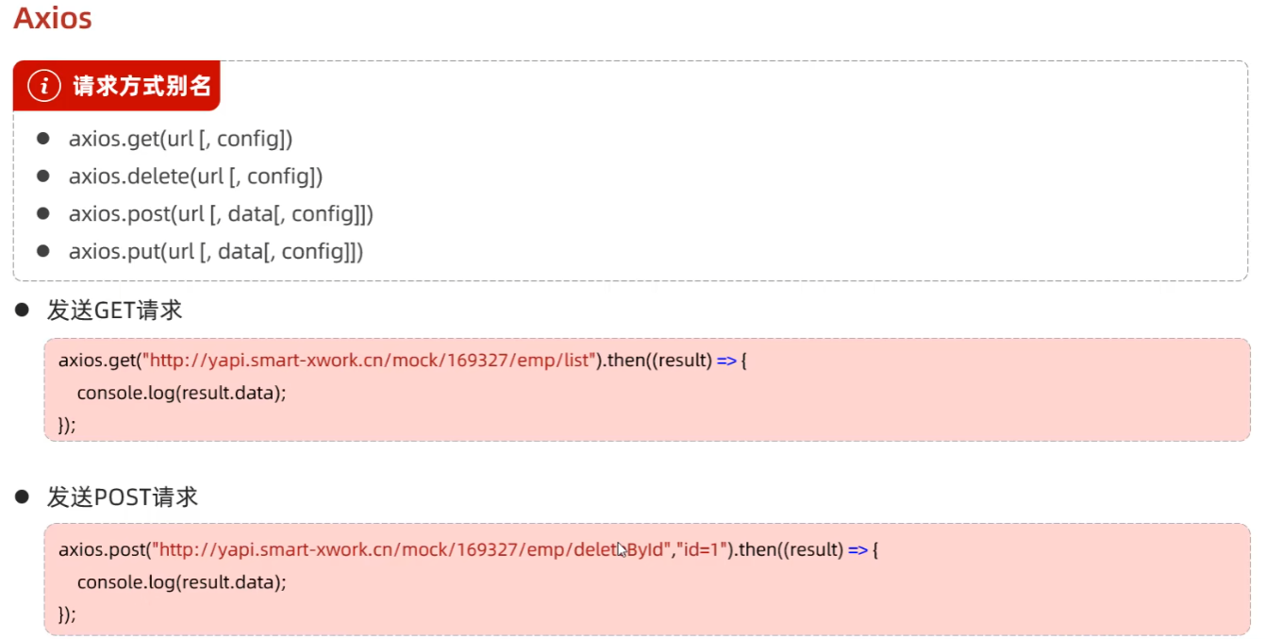Click the 发送GET请求 heading
1265x639 pixels.
click(114, 310)
